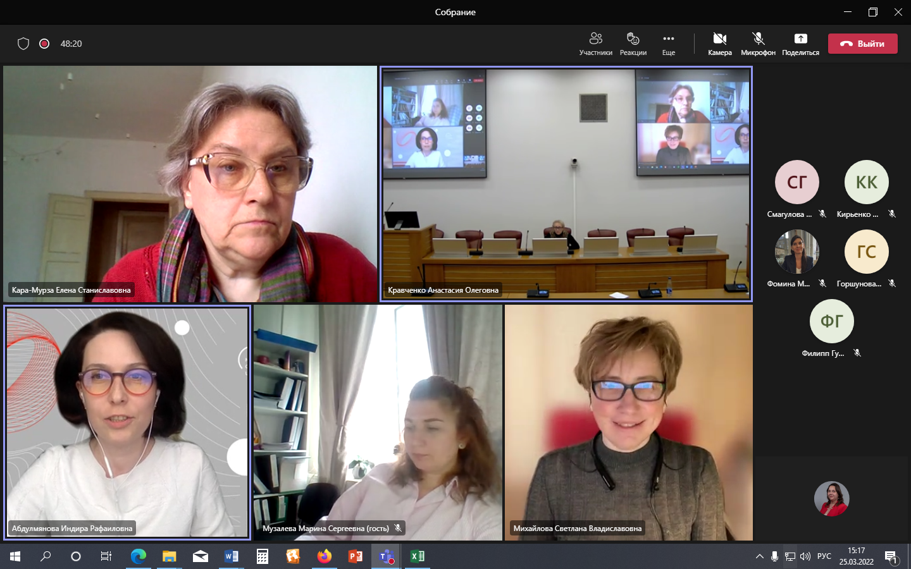Select the Кравченко Анастасия Олеговна video tile
The image size is (911, 569).
(x=566, y=183)
